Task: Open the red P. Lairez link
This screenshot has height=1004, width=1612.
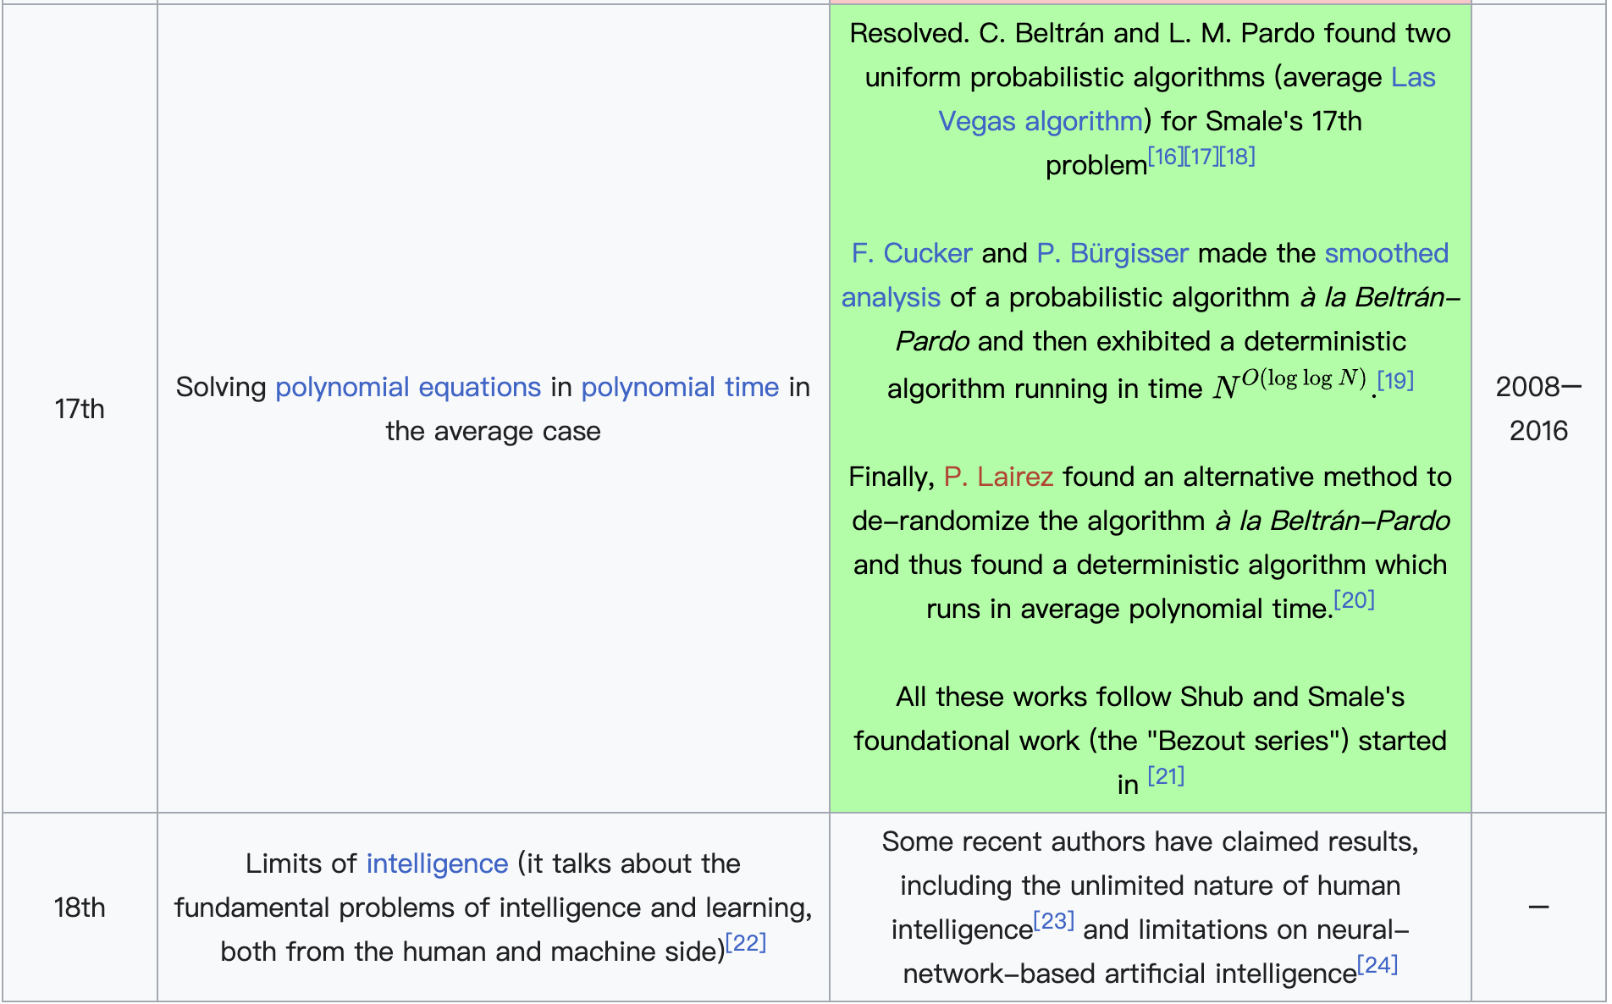Action: coord(998,477)
